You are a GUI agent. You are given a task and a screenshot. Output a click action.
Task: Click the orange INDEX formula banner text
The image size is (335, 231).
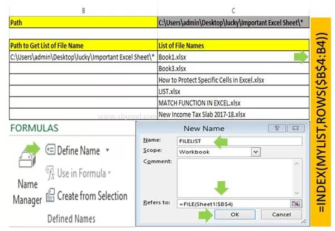[321, 122]
